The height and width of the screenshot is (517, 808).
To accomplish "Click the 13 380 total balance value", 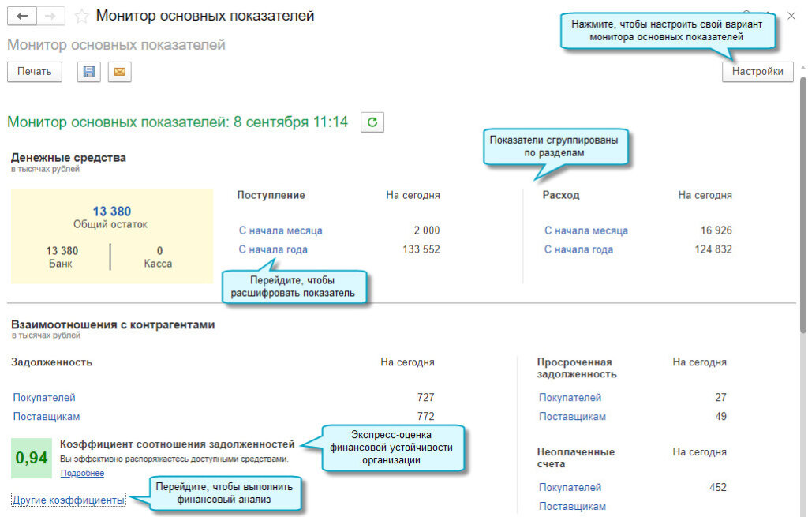I will click(x=112, y=212).
